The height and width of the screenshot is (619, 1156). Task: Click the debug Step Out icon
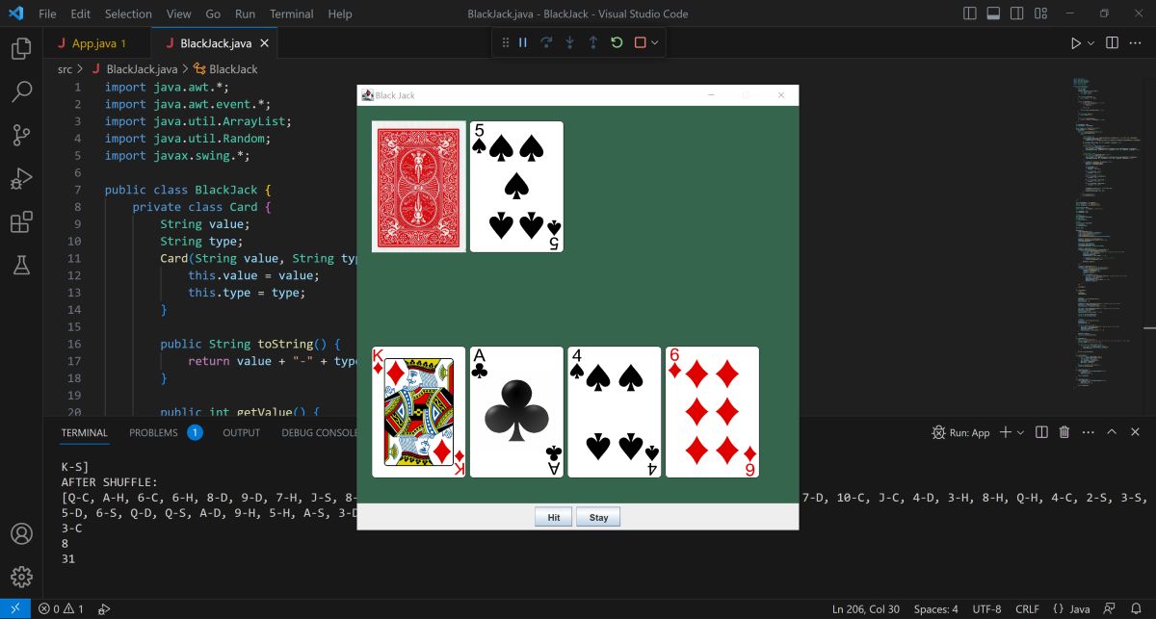pos(592,42)
